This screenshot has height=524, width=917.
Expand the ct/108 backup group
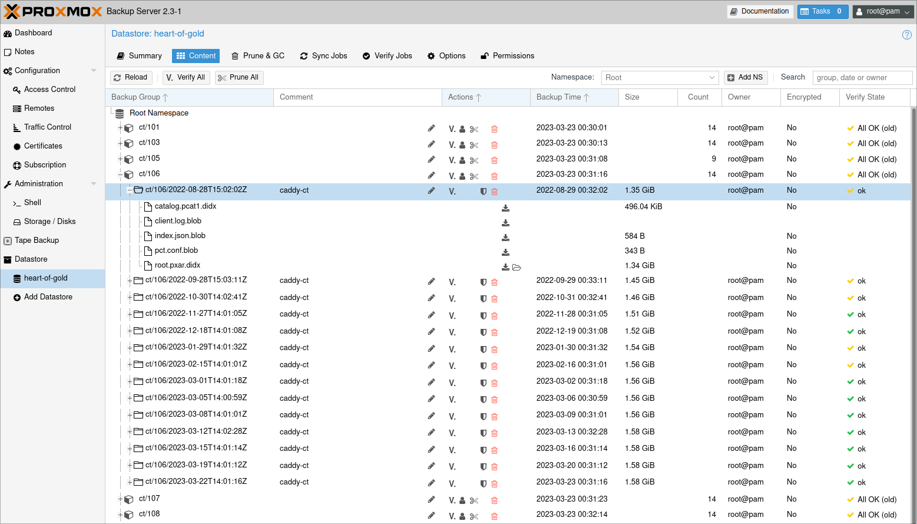(120, 515)
